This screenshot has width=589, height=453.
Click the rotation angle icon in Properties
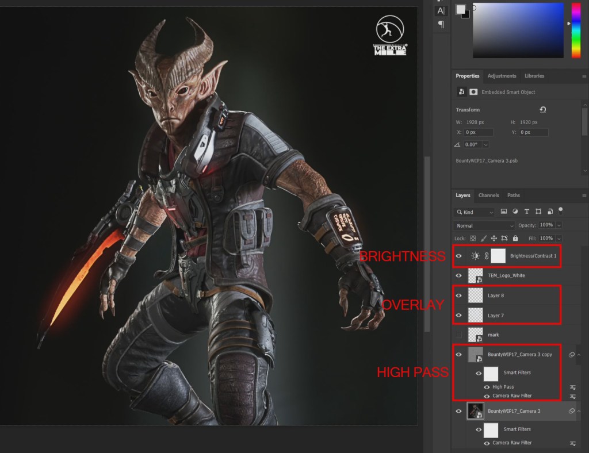click(x=457, y=144)
